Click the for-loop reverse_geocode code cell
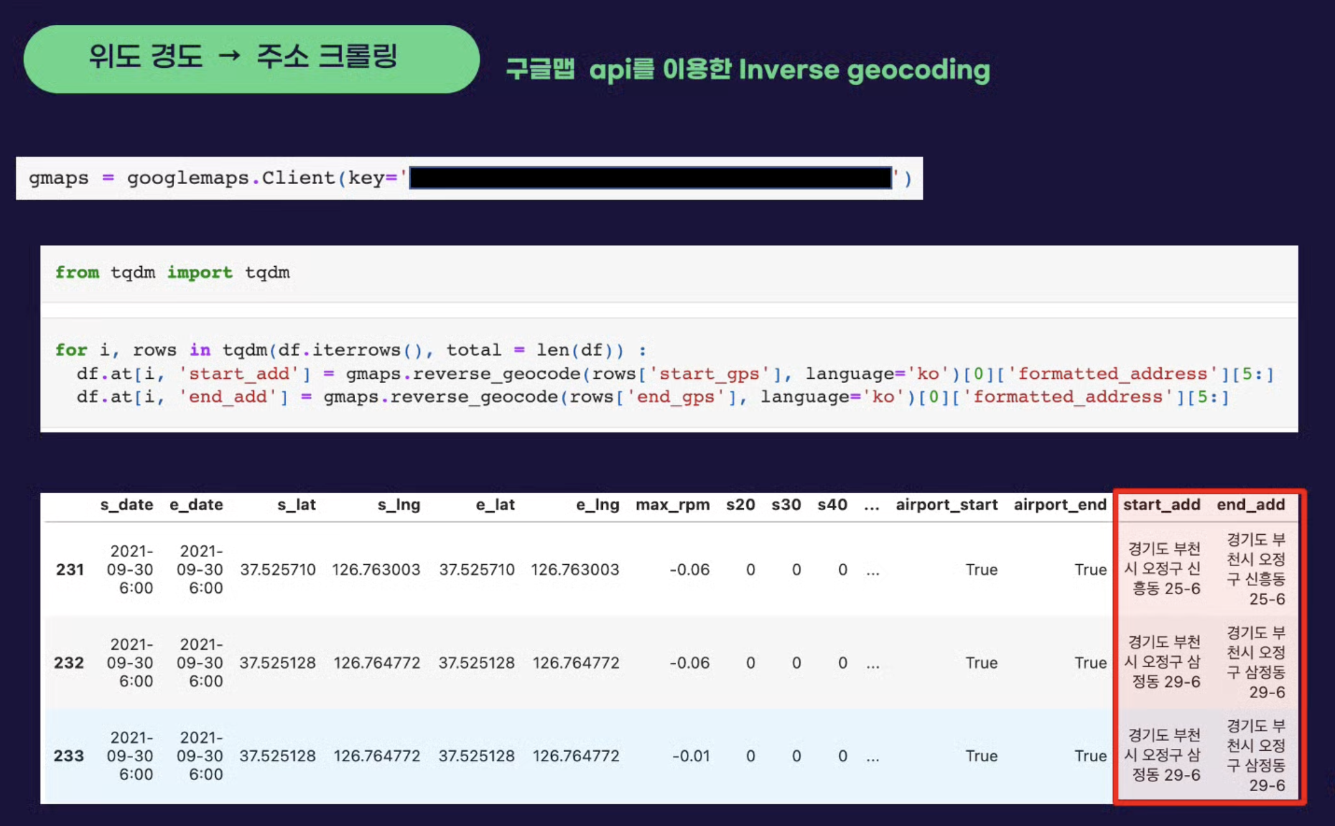This screenshot has width=1335, height=826. tap(668, 373)
